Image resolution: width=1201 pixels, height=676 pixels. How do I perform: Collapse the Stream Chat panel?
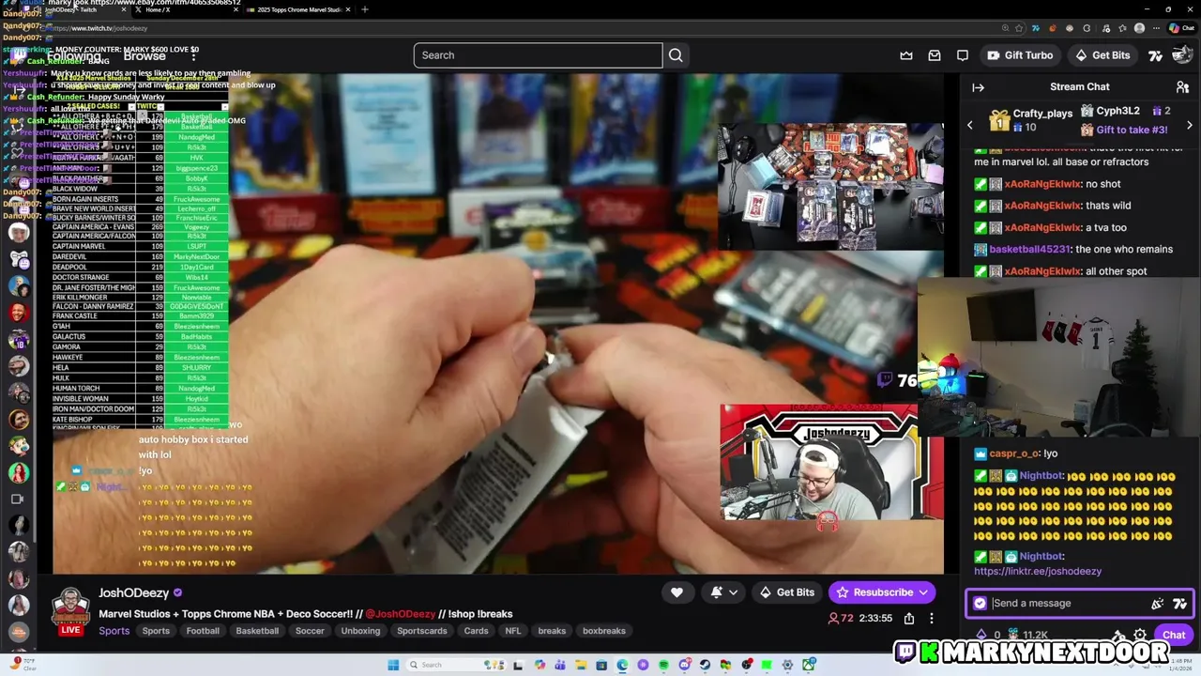(978, 87)
